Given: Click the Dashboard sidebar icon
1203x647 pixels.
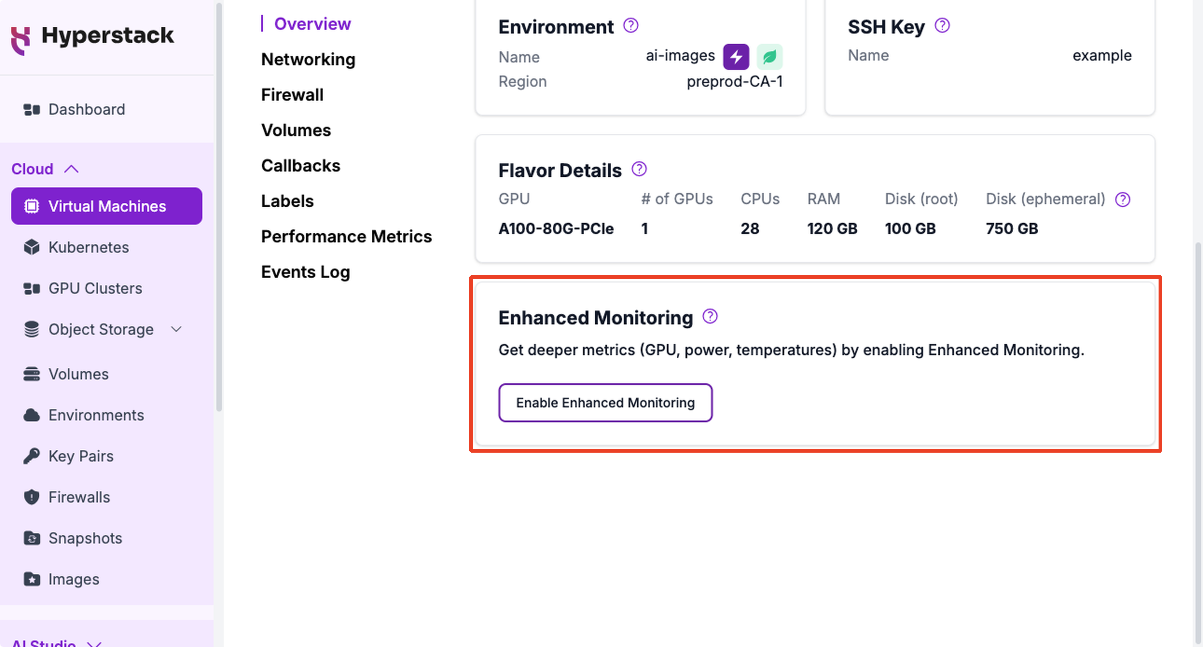Looking at the screenshot, I should click(31, 110).
